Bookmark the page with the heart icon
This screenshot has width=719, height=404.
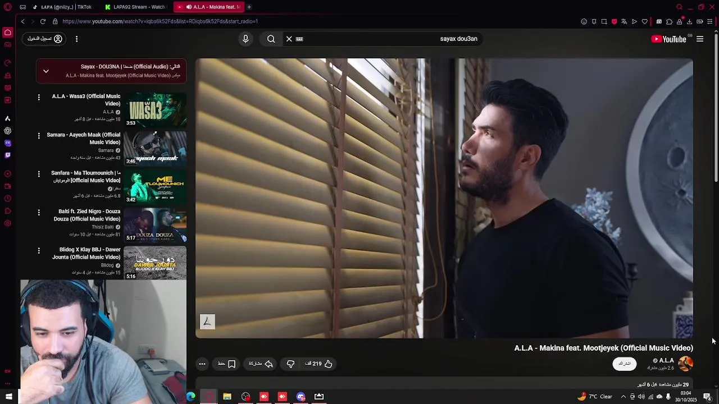(x=644, y=21)
